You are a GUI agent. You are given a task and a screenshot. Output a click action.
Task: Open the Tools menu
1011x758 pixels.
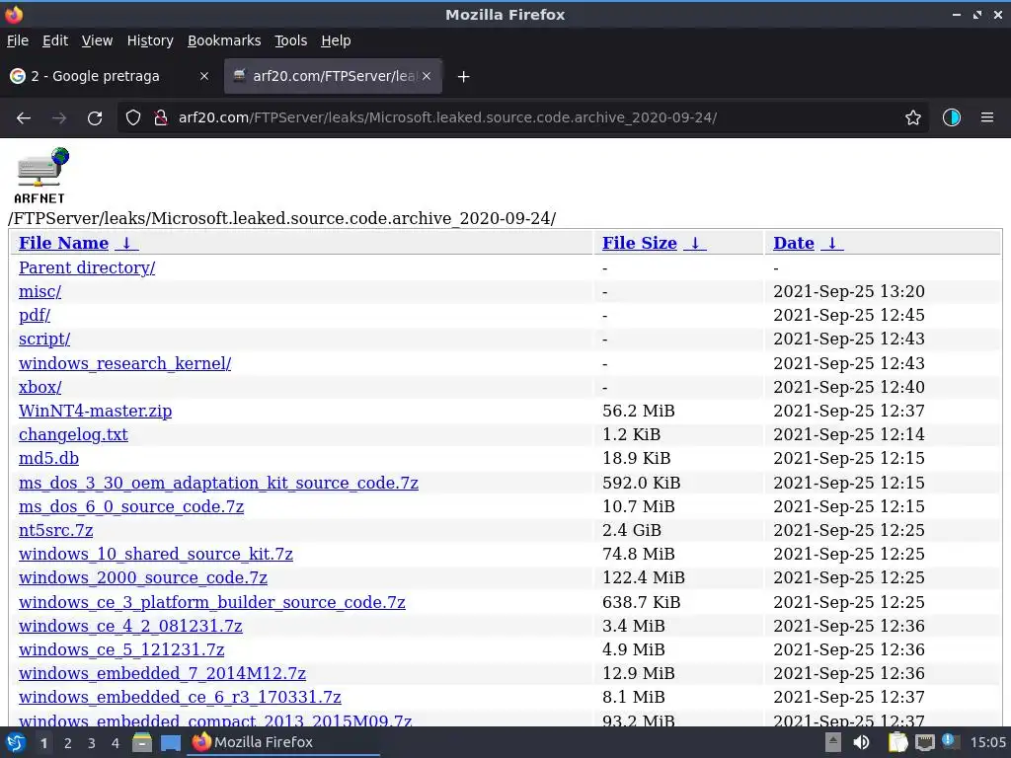(291, 40)
